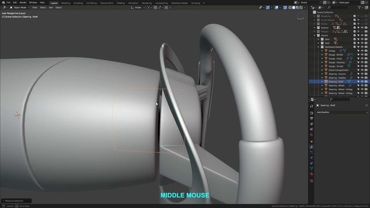Open the Material properties tab

tap(312, 174)
